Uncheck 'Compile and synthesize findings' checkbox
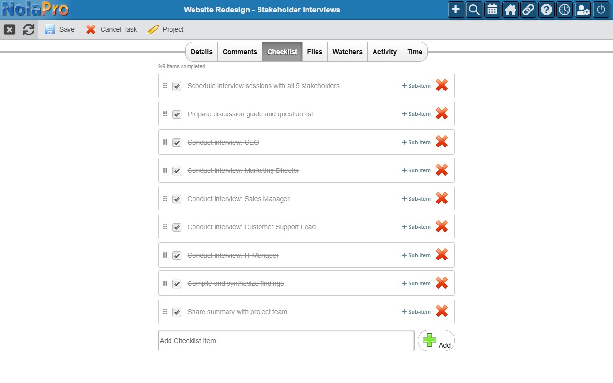The height and width of the screenshot is (383, 613). pos(177,284)
